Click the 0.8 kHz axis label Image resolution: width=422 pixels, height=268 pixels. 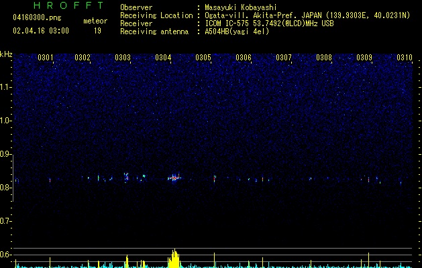tap(6, 188)
